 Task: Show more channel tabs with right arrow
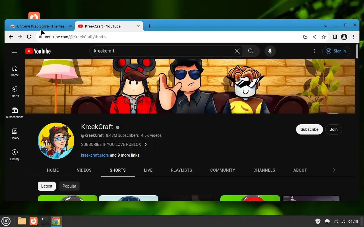coord(334,170)
